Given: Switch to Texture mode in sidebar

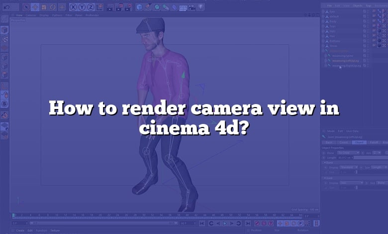Looking at the screenshot, I should [x=4, y=39].
